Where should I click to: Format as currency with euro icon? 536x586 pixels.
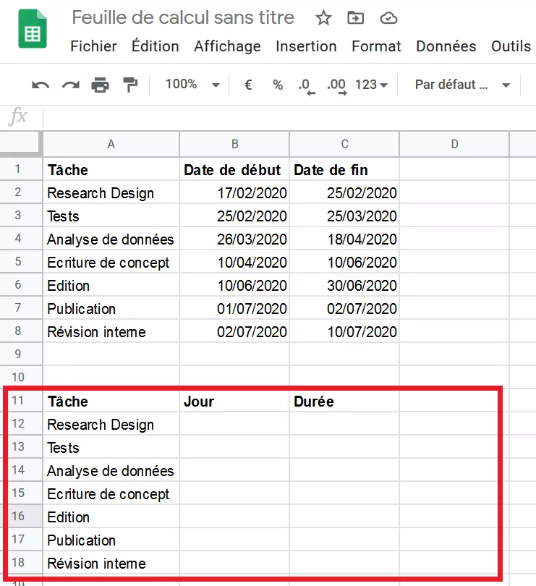pos(248,85)
